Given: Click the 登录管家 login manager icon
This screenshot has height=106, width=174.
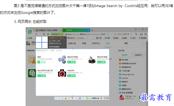Looking at the screenshot, I should point(143,38).
